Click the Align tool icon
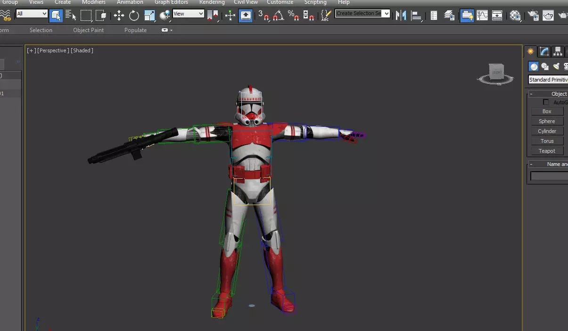This screenshot has height=331, width=568. (x=416, y=16)
